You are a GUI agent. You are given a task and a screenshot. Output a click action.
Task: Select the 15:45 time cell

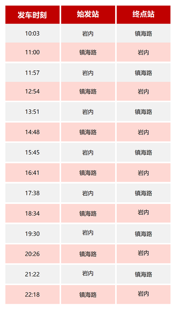pyautogui.click(x=32, y=153)
